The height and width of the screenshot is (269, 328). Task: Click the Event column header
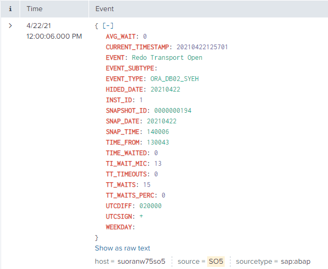click(104, 9)
